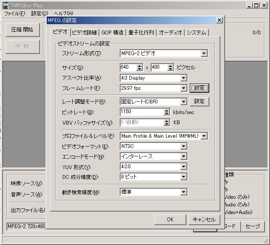This screenshot has width=270, height=245.
Task: Click the height field showing 480
Action: coord(159,67)
